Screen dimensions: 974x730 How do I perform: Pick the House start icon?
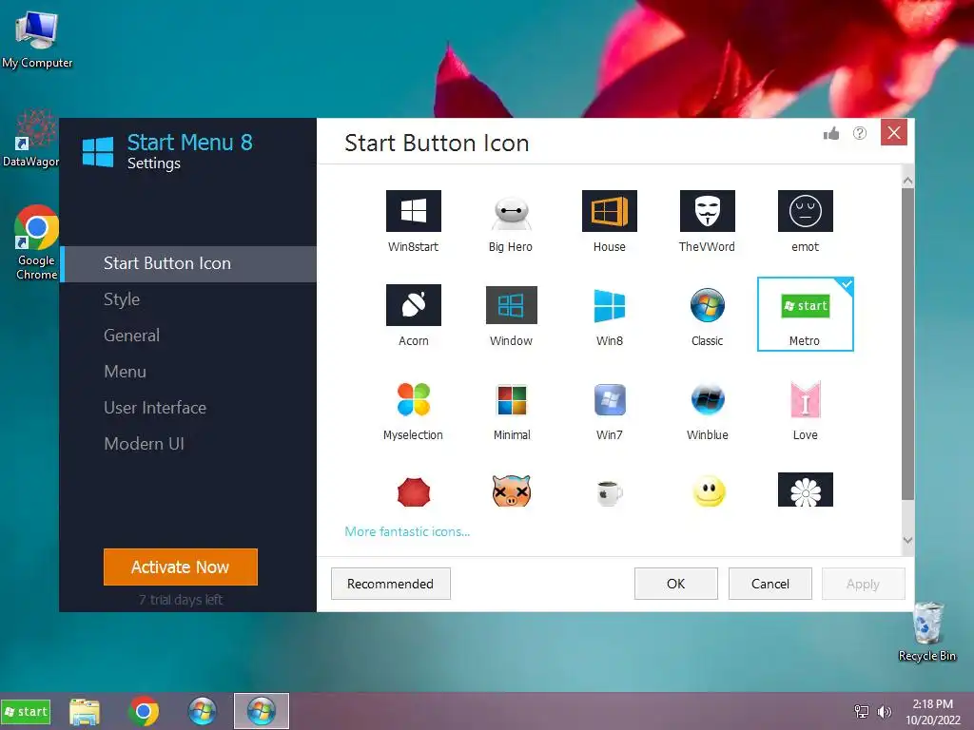609,221
